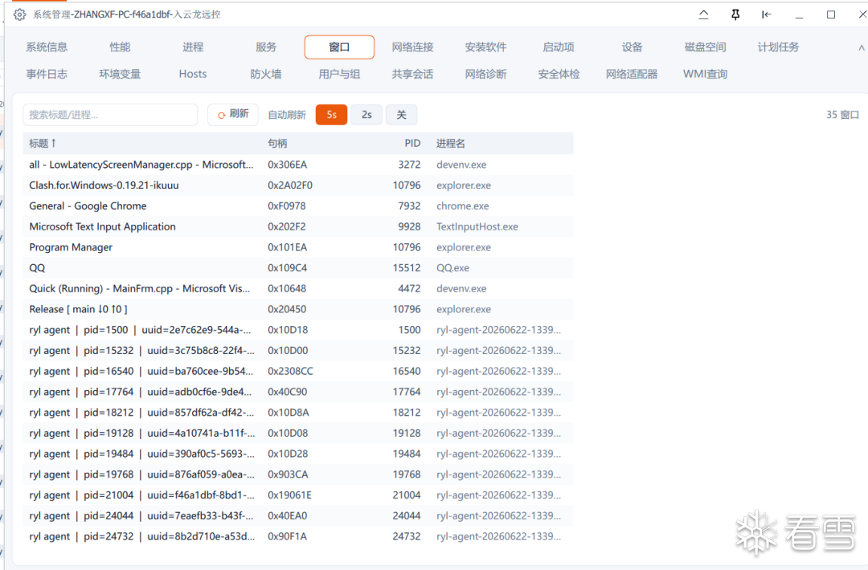
Task: Select the Clash.for.Windows-0.19.21-ikuuu row
Action: coord(298,185)
